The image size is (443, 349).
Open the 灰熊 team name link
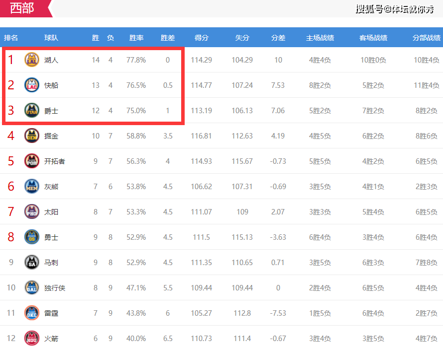tap(51, 187)
